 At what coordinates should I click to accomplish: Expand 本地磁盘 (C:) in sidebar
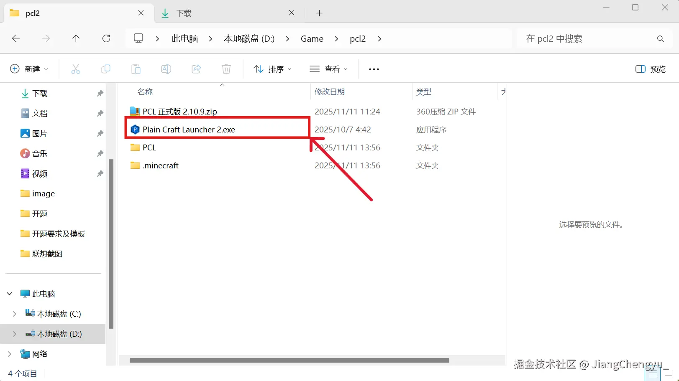click(x=15, y=314)
